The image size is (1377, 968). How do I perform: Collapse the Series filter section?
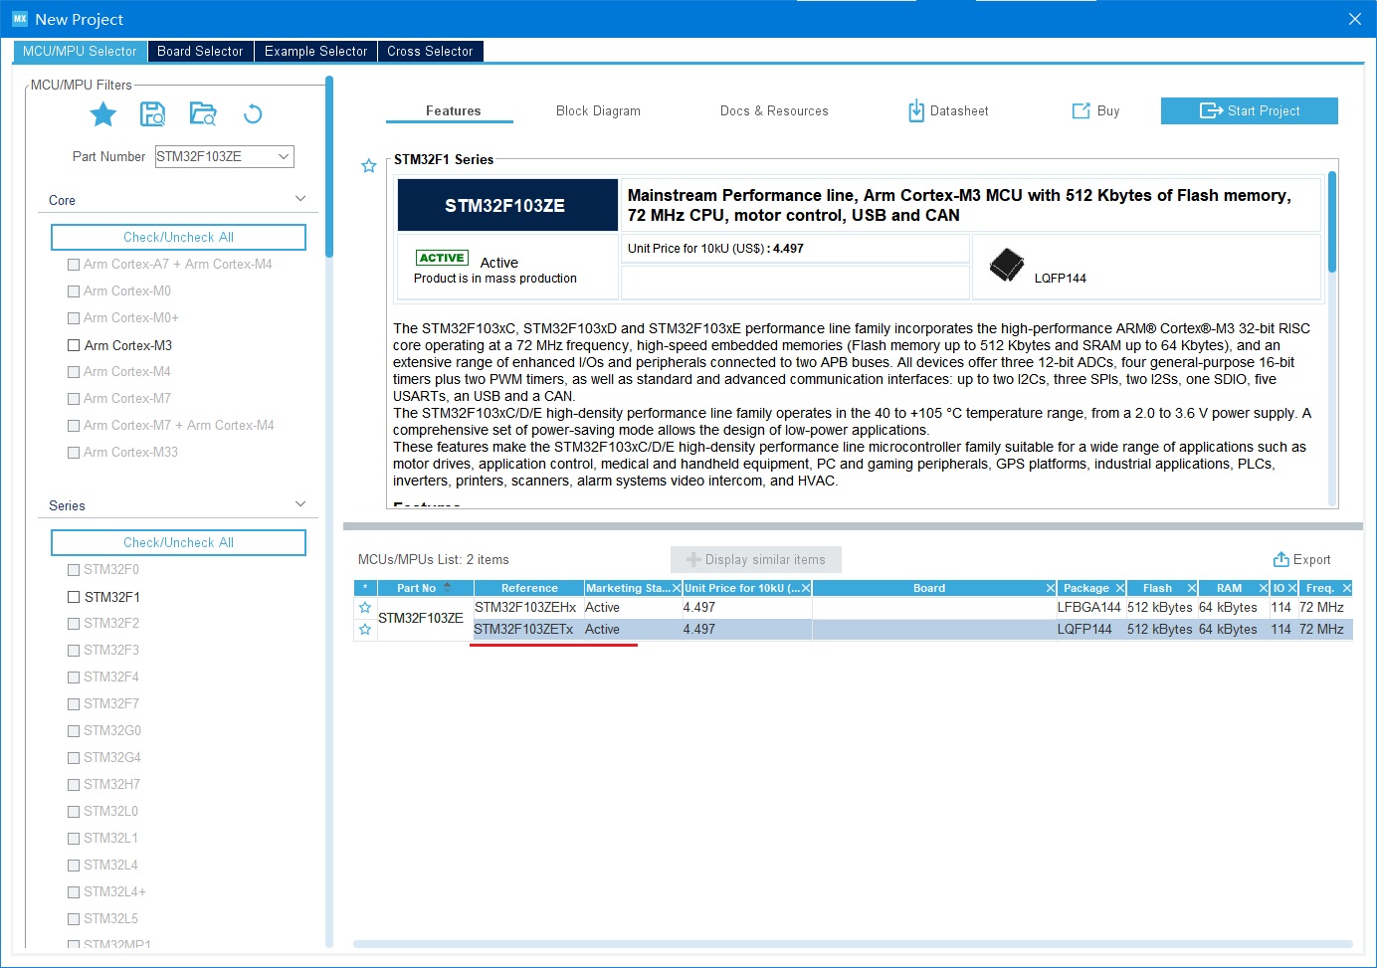[x=300, y=504]
